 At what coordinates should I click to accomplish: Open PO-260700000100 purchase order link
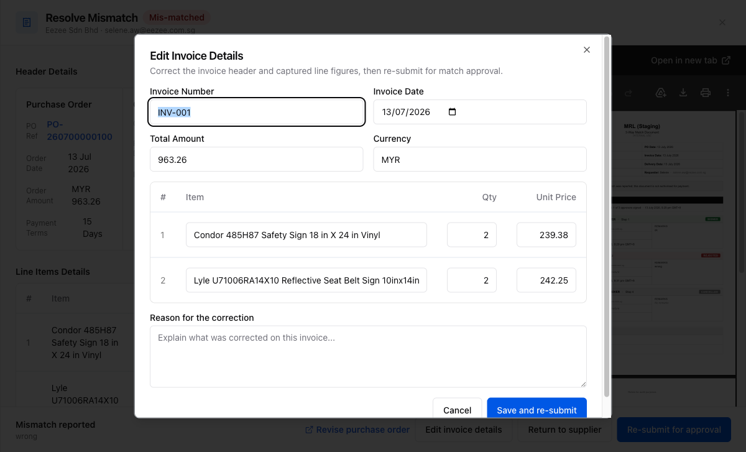pyautogui.click(x=80, y=131)
